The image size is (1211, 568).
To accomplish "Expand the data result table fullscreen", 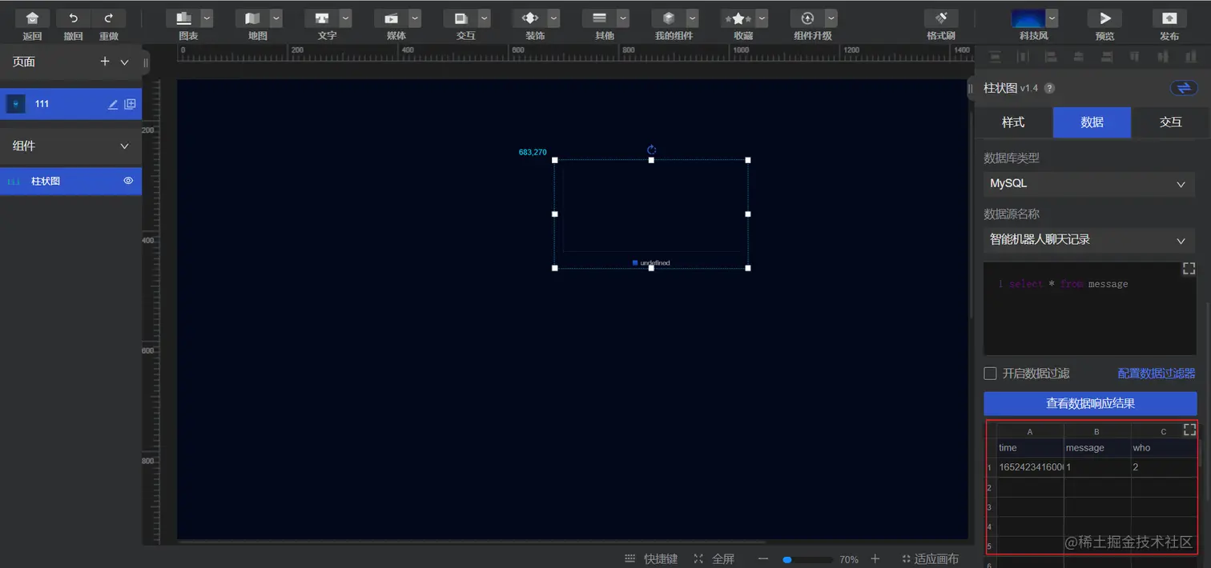I will click(1189, 430).
